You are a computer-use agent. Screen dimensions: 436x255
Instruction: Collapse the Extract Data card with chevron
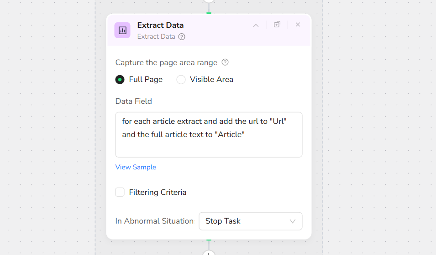point(256,25)
